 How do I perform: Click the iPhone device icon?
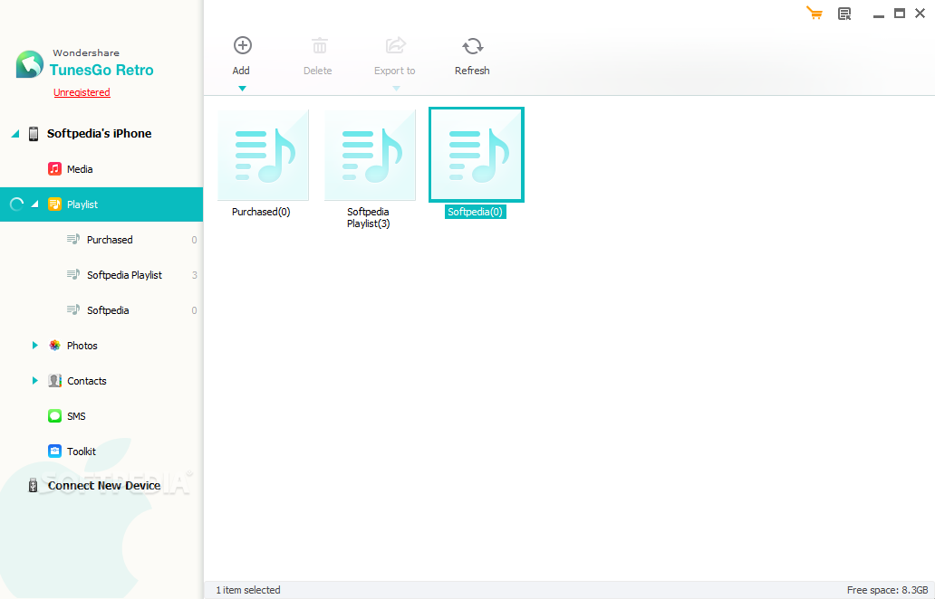(34, 133)
